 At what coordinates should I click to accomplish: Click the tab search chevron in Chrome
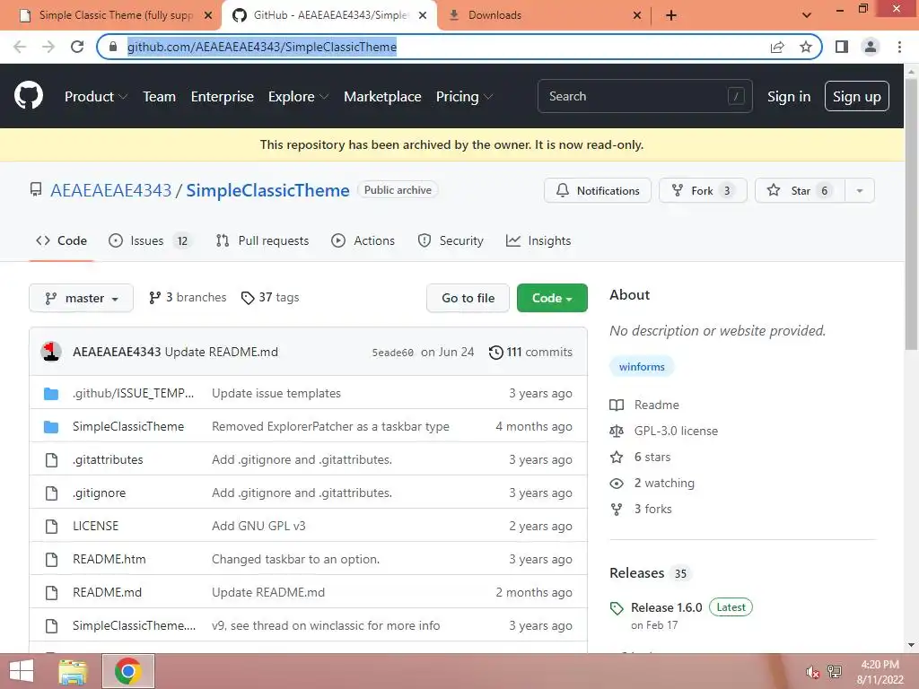coord(807,15)
